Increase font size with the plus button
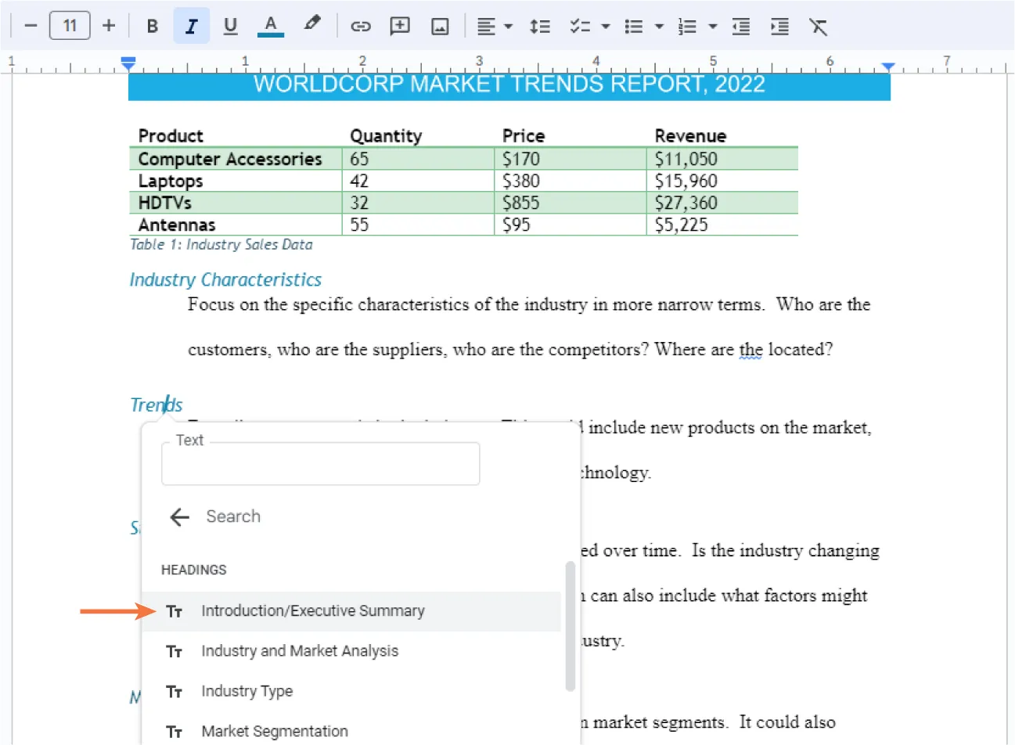1015x745 pixels. pyautogui.click(x=109, y=25)
